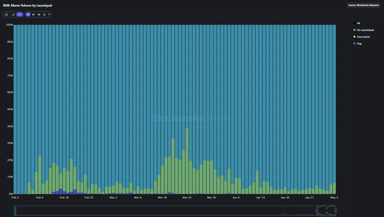Screen dimensions: 384x217
Task: Open the Source: Blockworks Research link
Action: 363,5
